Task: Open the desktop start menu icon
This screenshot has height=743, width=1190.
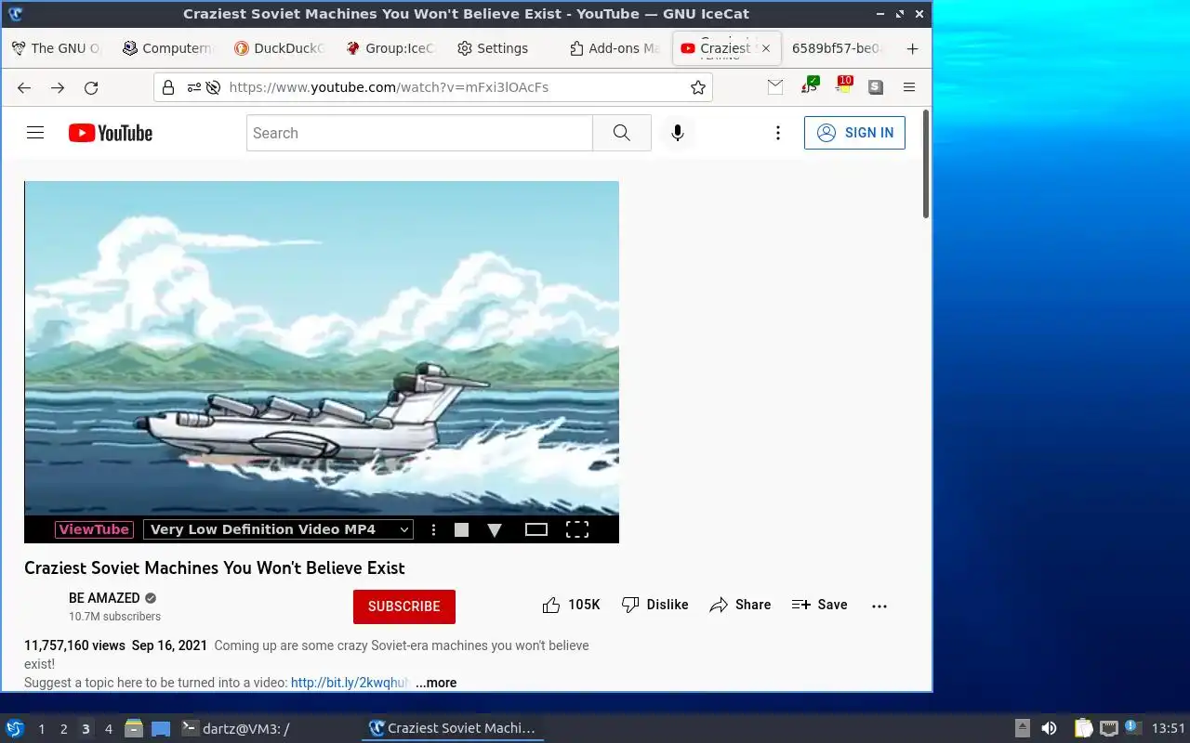Action: pos(15,728)
